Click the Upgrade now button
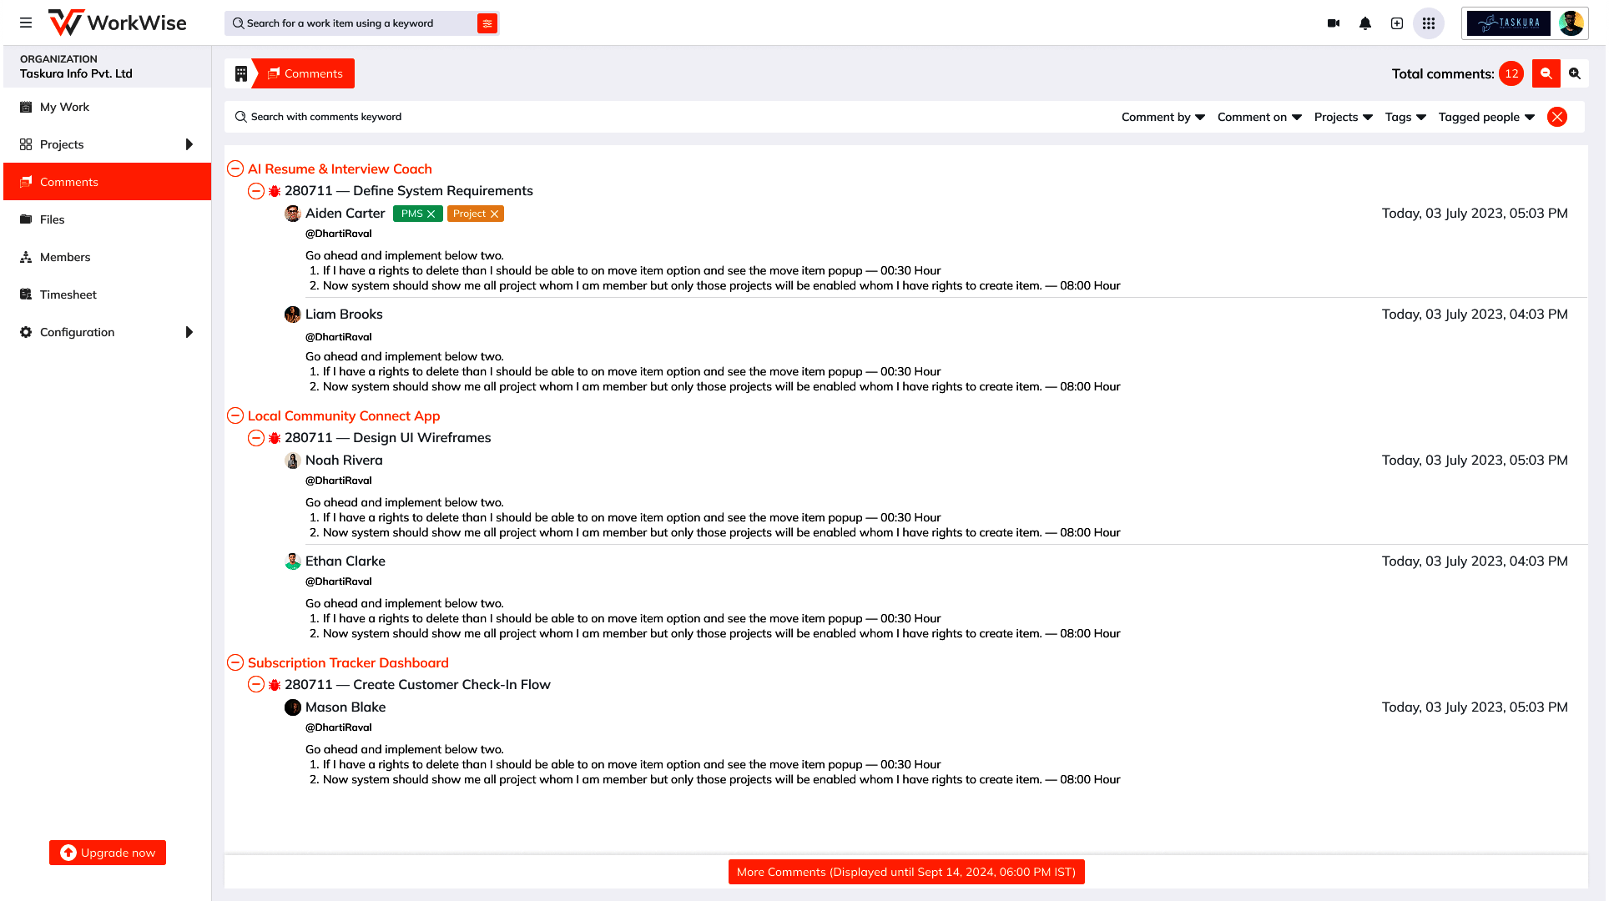Viewport: 1609px width, 901px height. click(108, 853)
